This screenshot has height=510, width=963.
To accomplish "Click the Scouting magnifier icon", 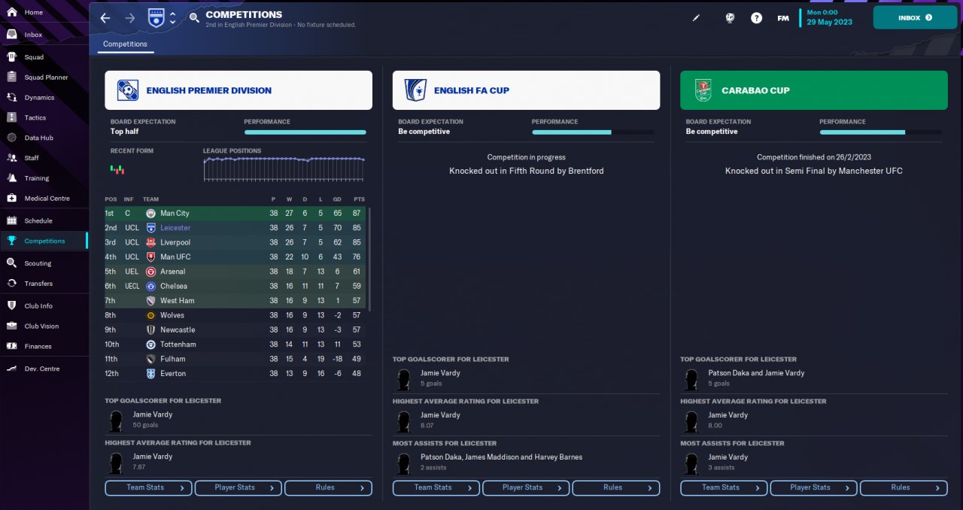I will 11,263.
